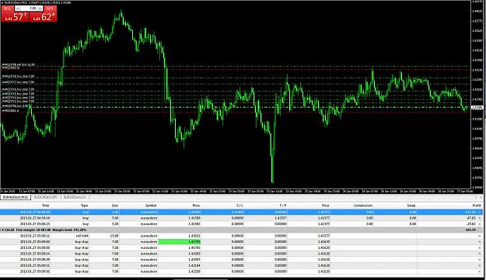Switch to the EURAUDecn,M15 chart tab
The height and width of the screenshot is (280, 486).
16,197
